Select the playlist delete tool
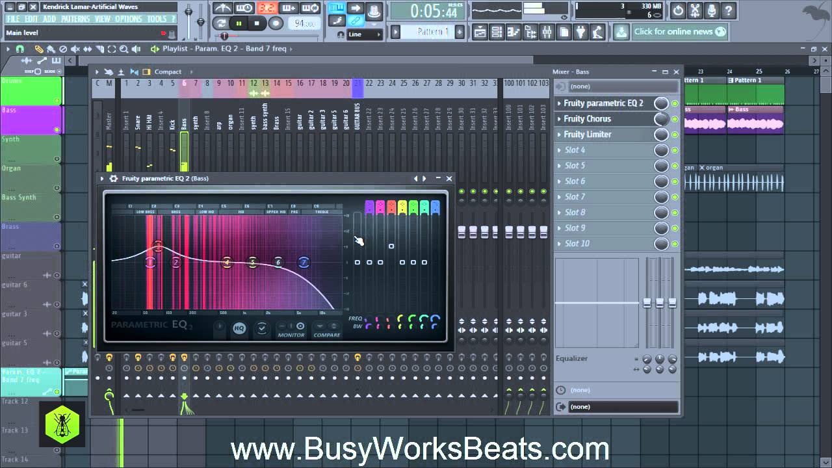This screenshot has width=832, height=468. pyautogui.click(x=63, y=49)
